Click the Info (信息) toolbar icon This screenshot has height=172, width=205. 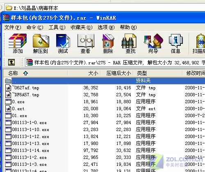point(176,41)
